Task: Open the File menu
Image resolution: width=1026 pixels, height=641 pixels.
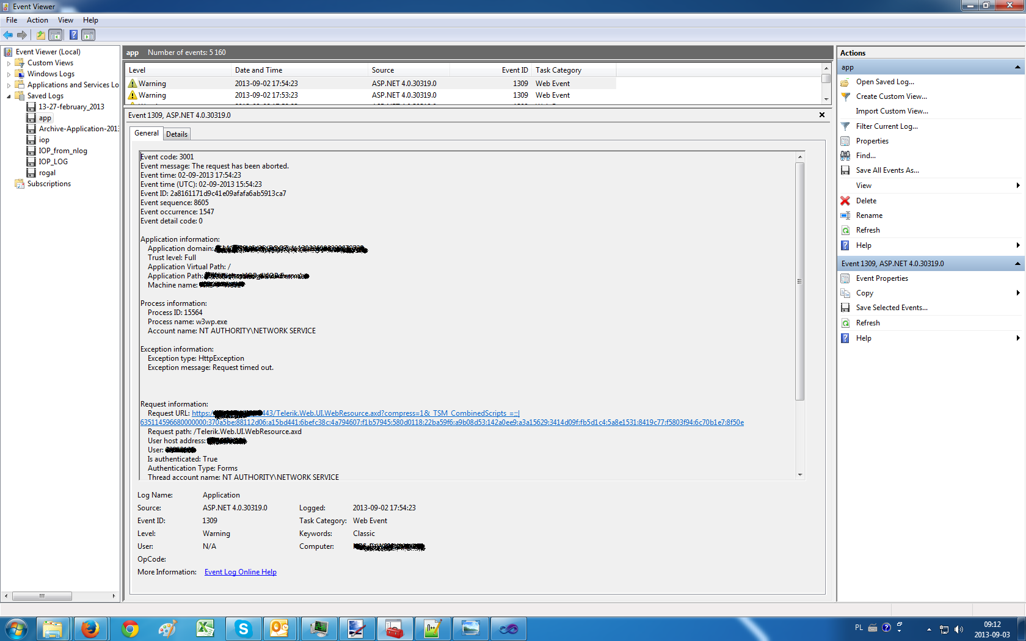Action: coord(12,20)
